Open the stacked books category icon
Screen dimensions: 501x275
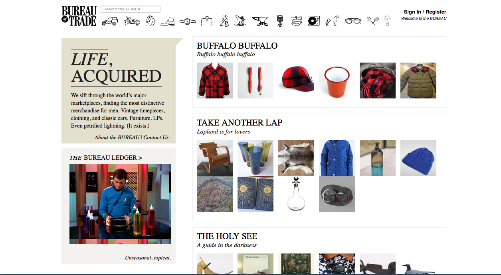pyautogui.click(x=297, y=21)
